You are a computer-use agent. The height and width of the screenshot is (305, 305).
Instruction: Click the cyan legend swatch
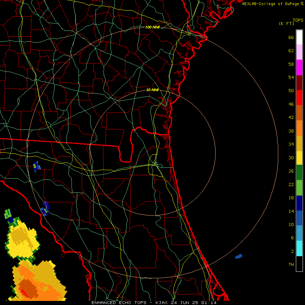coord(299,248)
